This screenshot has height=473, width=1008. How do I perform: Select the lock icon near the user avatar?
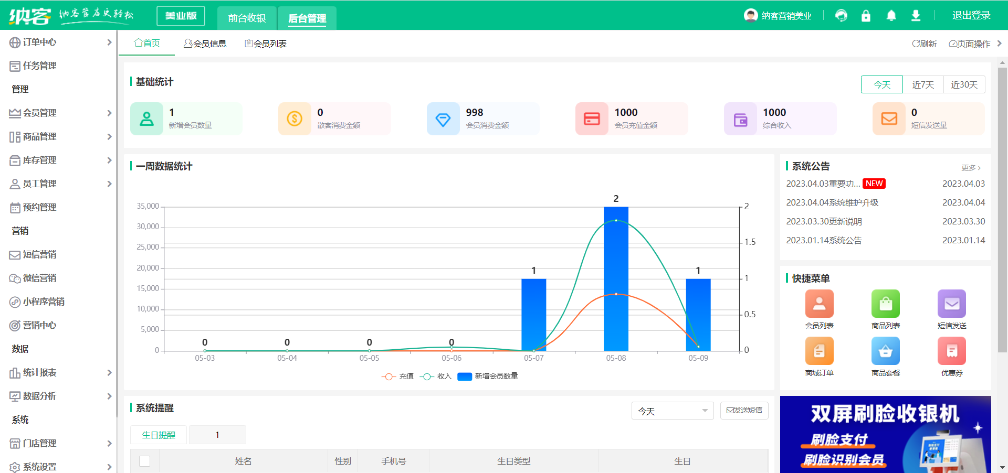coord(866,16)
